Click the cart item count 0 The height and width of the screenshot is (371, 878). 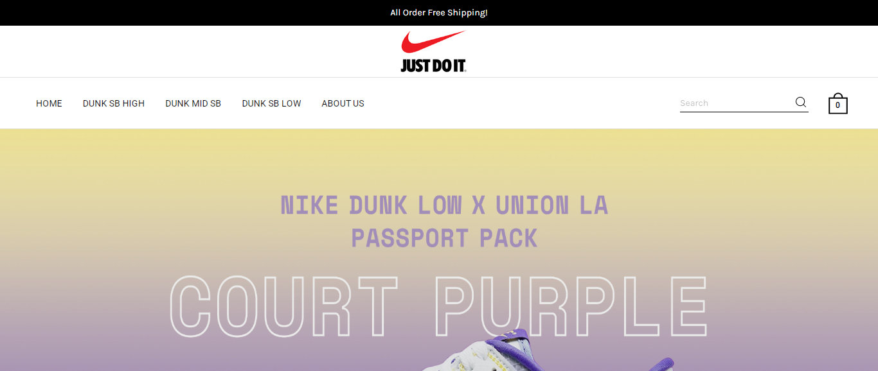[838, 105]
